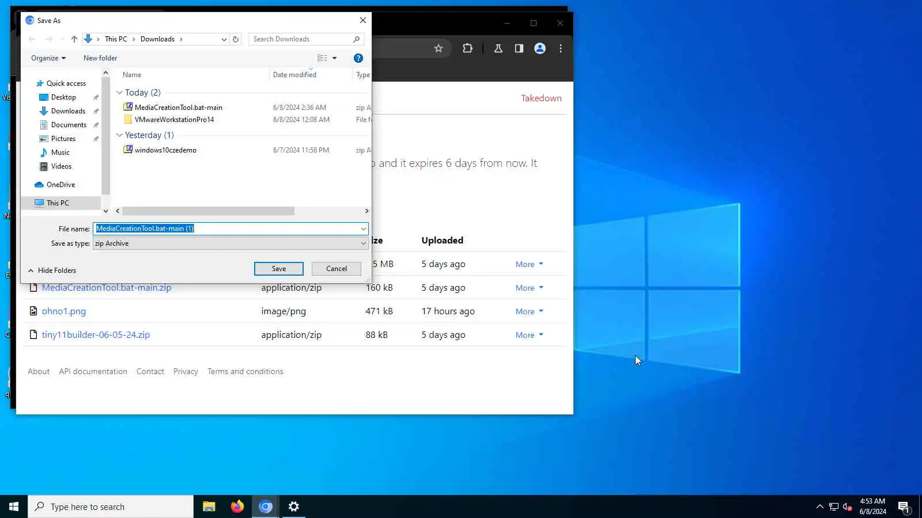Open the API documentation footer link
The height and width of the screenshot is (518, 922).
(x=93, y=372)
